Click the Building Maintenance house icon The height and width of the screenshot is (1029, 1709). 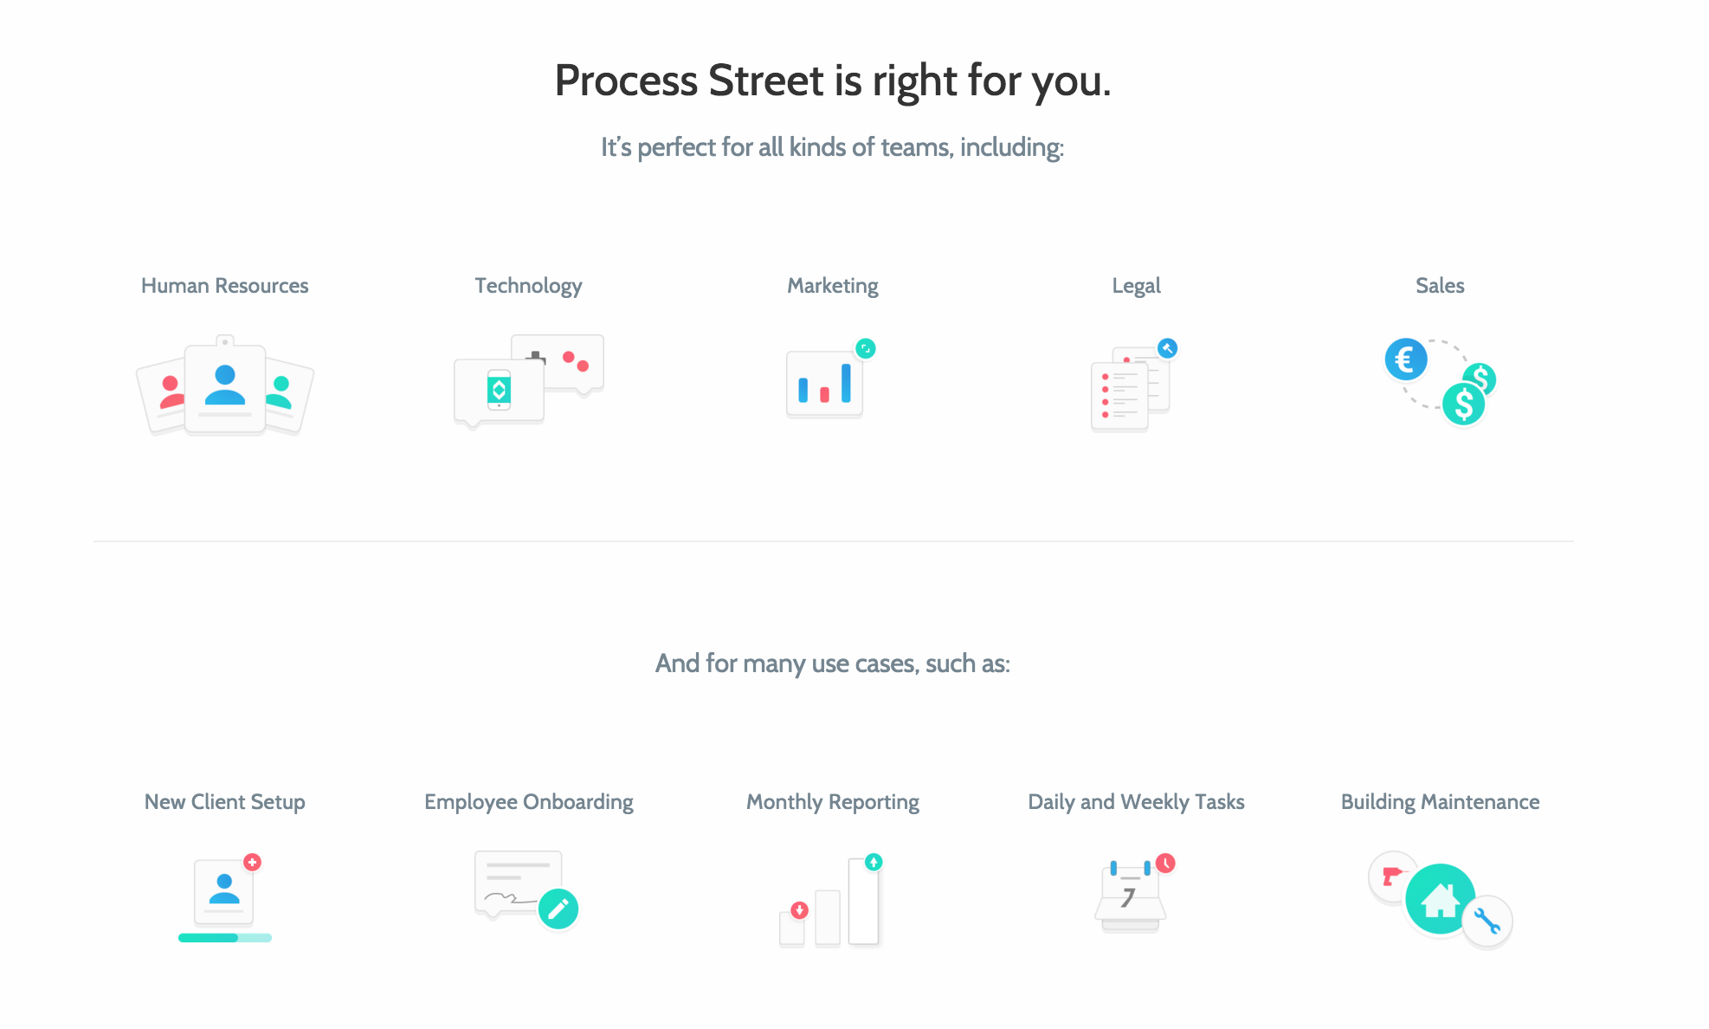[1440, 899]
